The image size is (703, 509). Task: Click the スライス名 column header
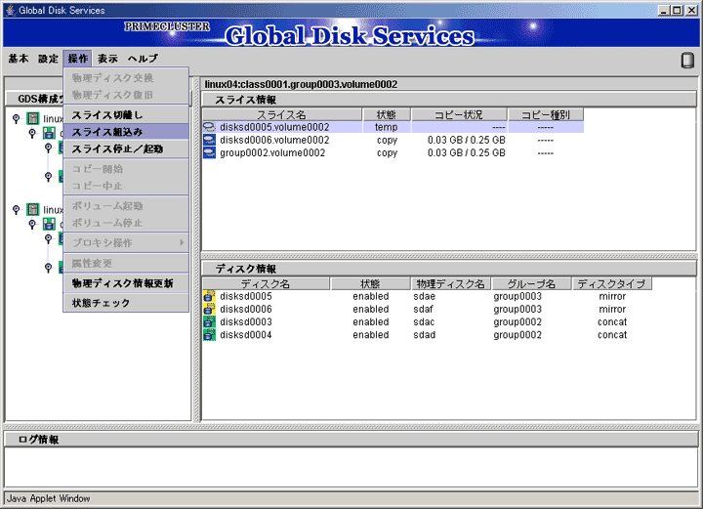(282, 115)
